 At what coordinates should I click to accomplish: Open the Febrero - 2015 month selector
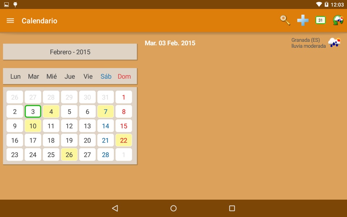[70, 52]
